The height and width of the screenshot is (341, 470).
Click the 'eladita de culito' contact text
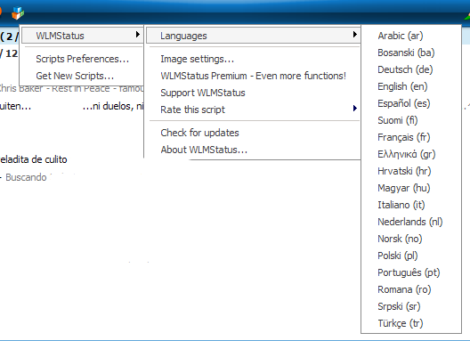33,159
